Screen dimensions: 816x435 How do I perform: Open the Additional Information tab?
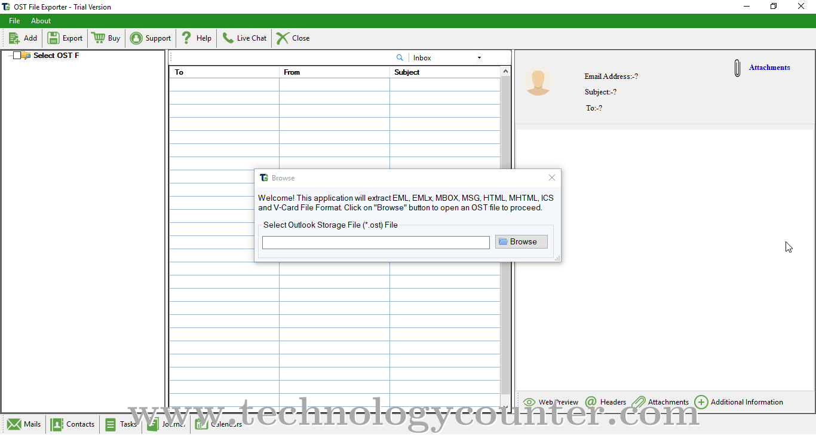pos(739,402)
